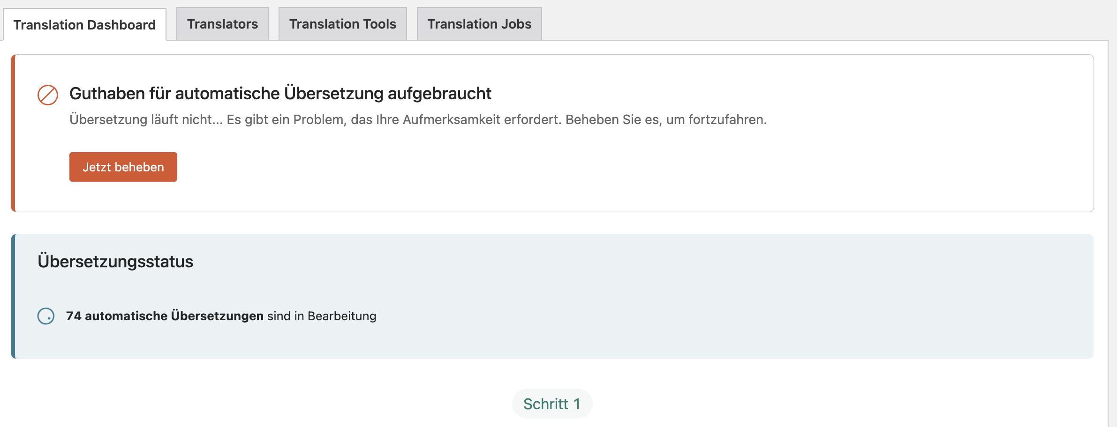Image resolution: width=1117 pixels, height=427 pixels.
Task: Click the Schritt 1 step badge
Action: (x=552, y=404)
